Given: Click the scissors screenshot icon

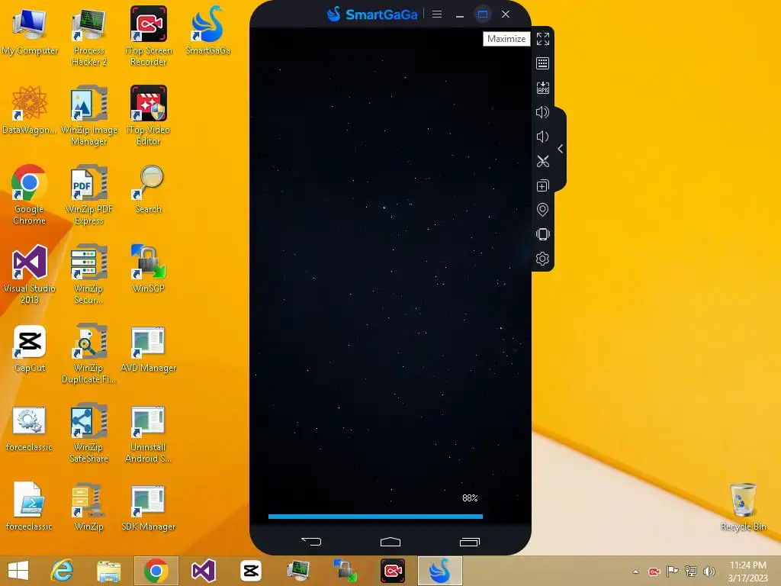Looking at the screenshot, I should click(542, 161).
